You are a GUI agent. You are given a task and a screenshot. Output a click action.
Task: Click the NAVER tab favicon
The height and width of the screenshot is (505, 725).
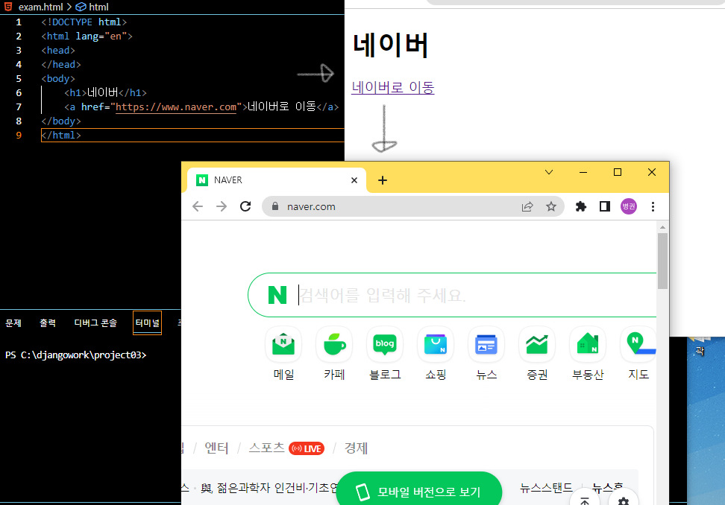202,180
